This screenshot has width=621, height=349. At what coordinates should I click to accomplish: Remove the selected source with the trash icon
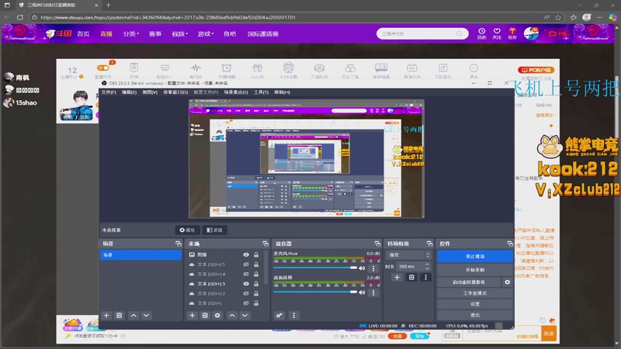[x=205, y=316]
